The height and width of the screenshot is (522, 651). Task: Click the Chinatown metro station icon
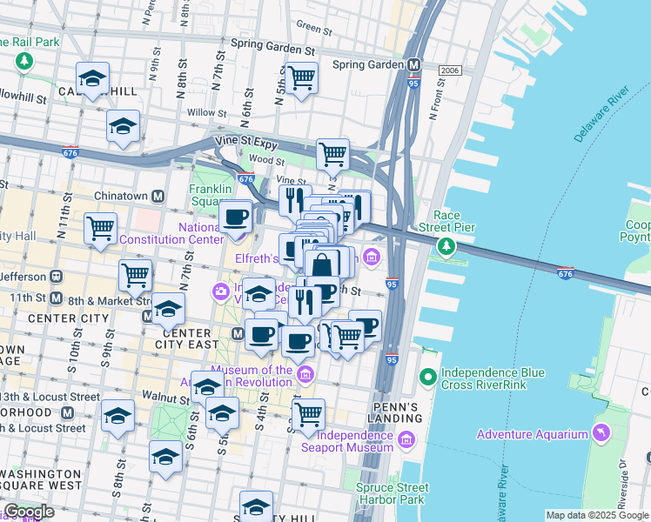158,197
